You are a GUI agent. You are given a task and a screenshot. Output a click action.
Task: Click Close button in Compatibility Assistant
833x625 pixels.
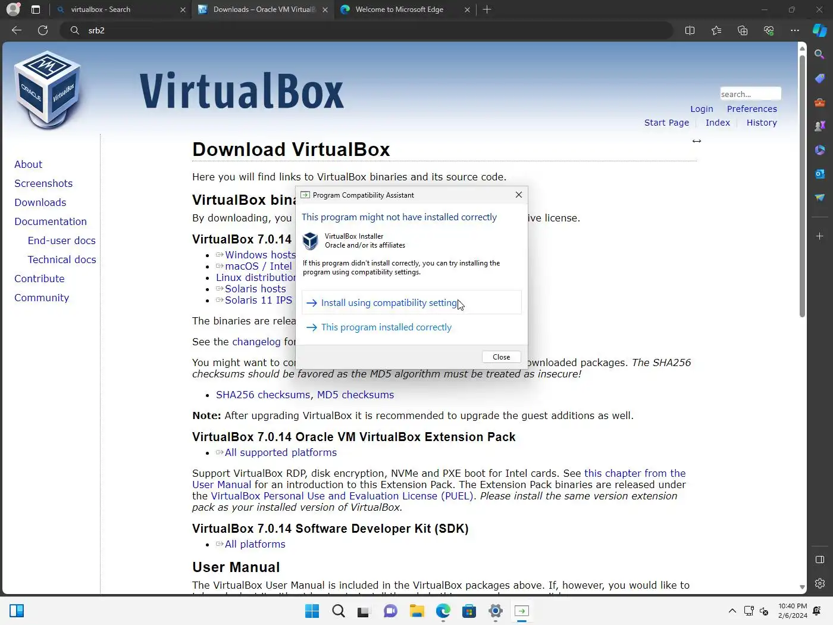(x=502, y=357)
